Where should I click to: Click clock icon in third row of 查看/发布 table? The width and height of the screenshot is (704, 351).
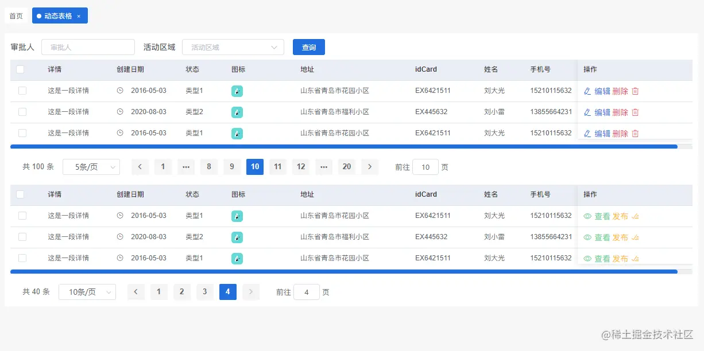(x=120, y=258)
